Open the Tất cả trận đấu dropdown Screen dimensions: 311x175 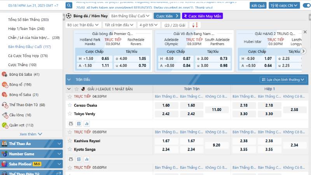coord(119,25)
